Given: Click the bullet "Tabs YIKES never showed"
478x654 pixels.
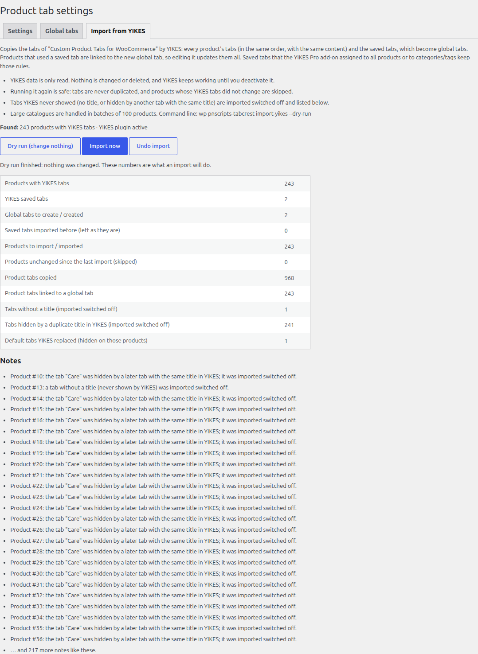Looking at the screenshot, I should pyautogui.click(x=170, y=103).
